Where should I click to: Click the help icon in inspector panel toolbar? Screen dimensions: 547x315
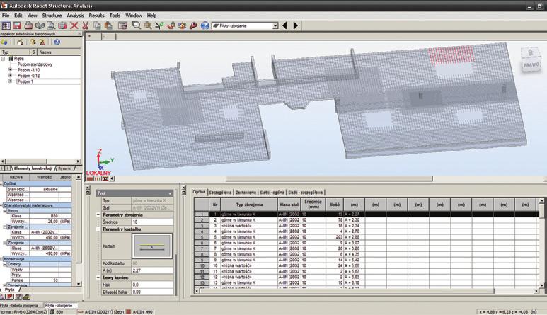(x=57, y=42)
